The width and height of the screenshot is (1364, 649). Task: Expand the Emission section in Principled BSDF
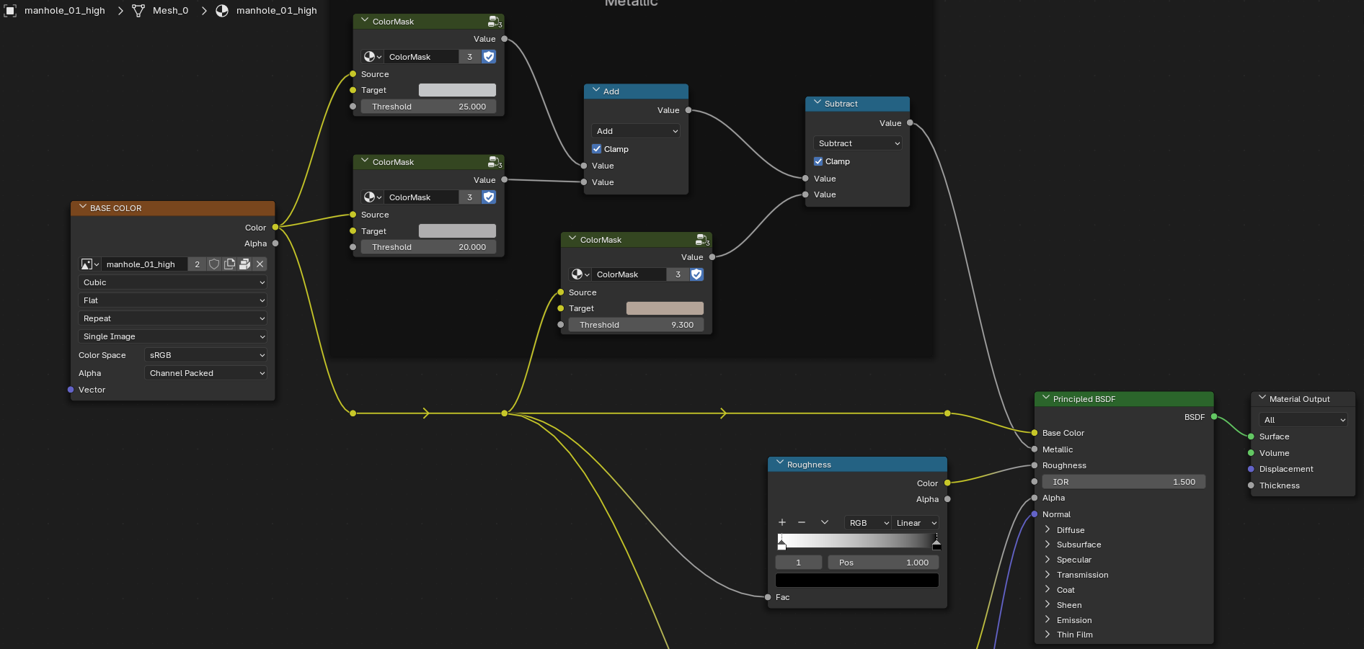coord(1073,620)
